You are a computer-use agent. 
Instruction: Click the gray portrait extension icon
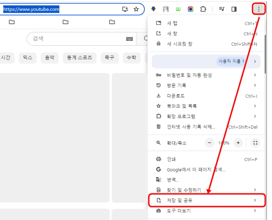click(x=166, y=9)
